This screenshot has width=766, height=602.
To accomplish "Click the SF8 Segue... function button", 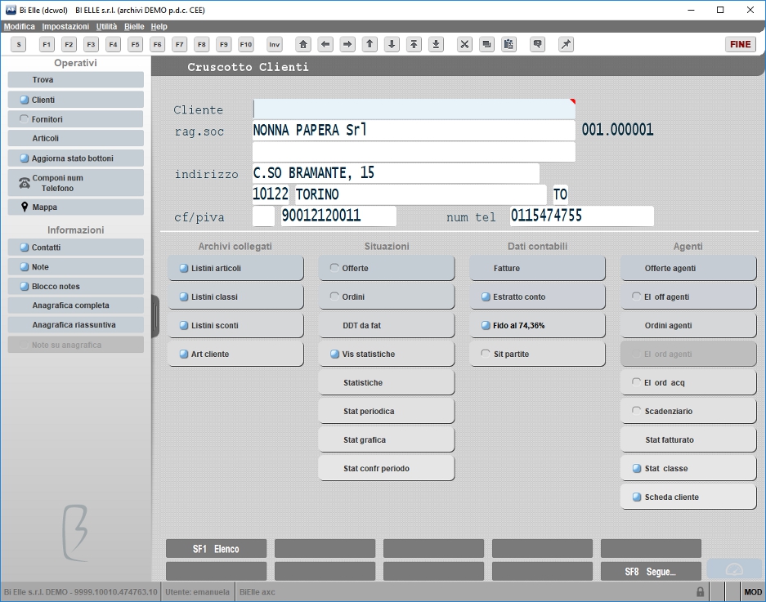I will (x=651, y=572).
